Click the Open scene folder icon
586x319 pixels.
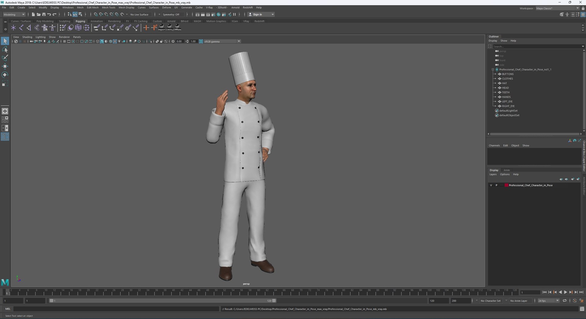click(38, 14)
